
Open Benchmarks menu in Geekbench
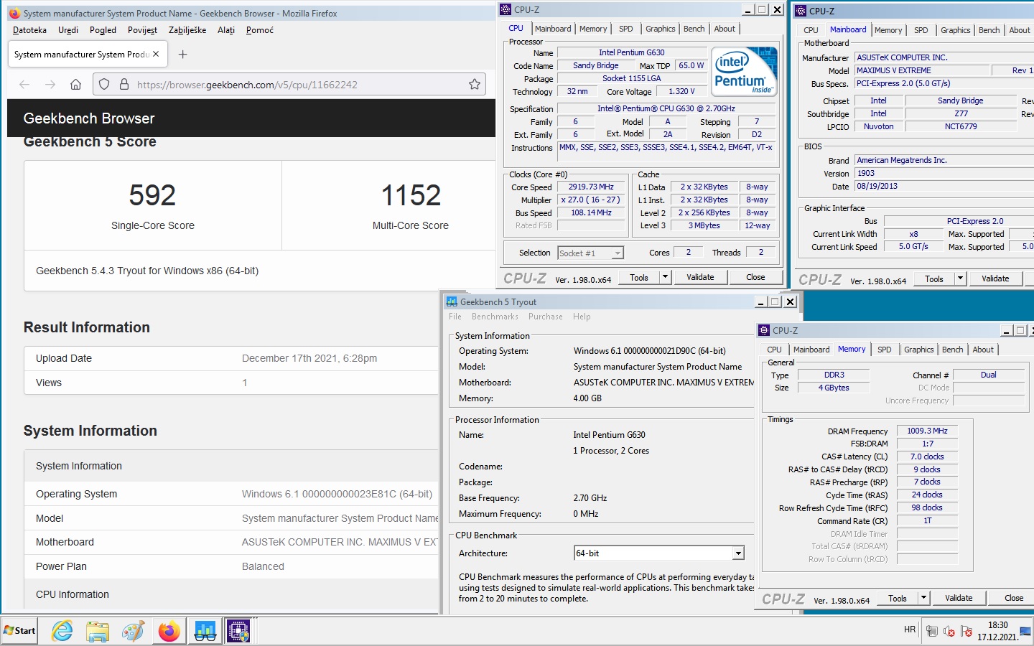(x=495, y=317)
